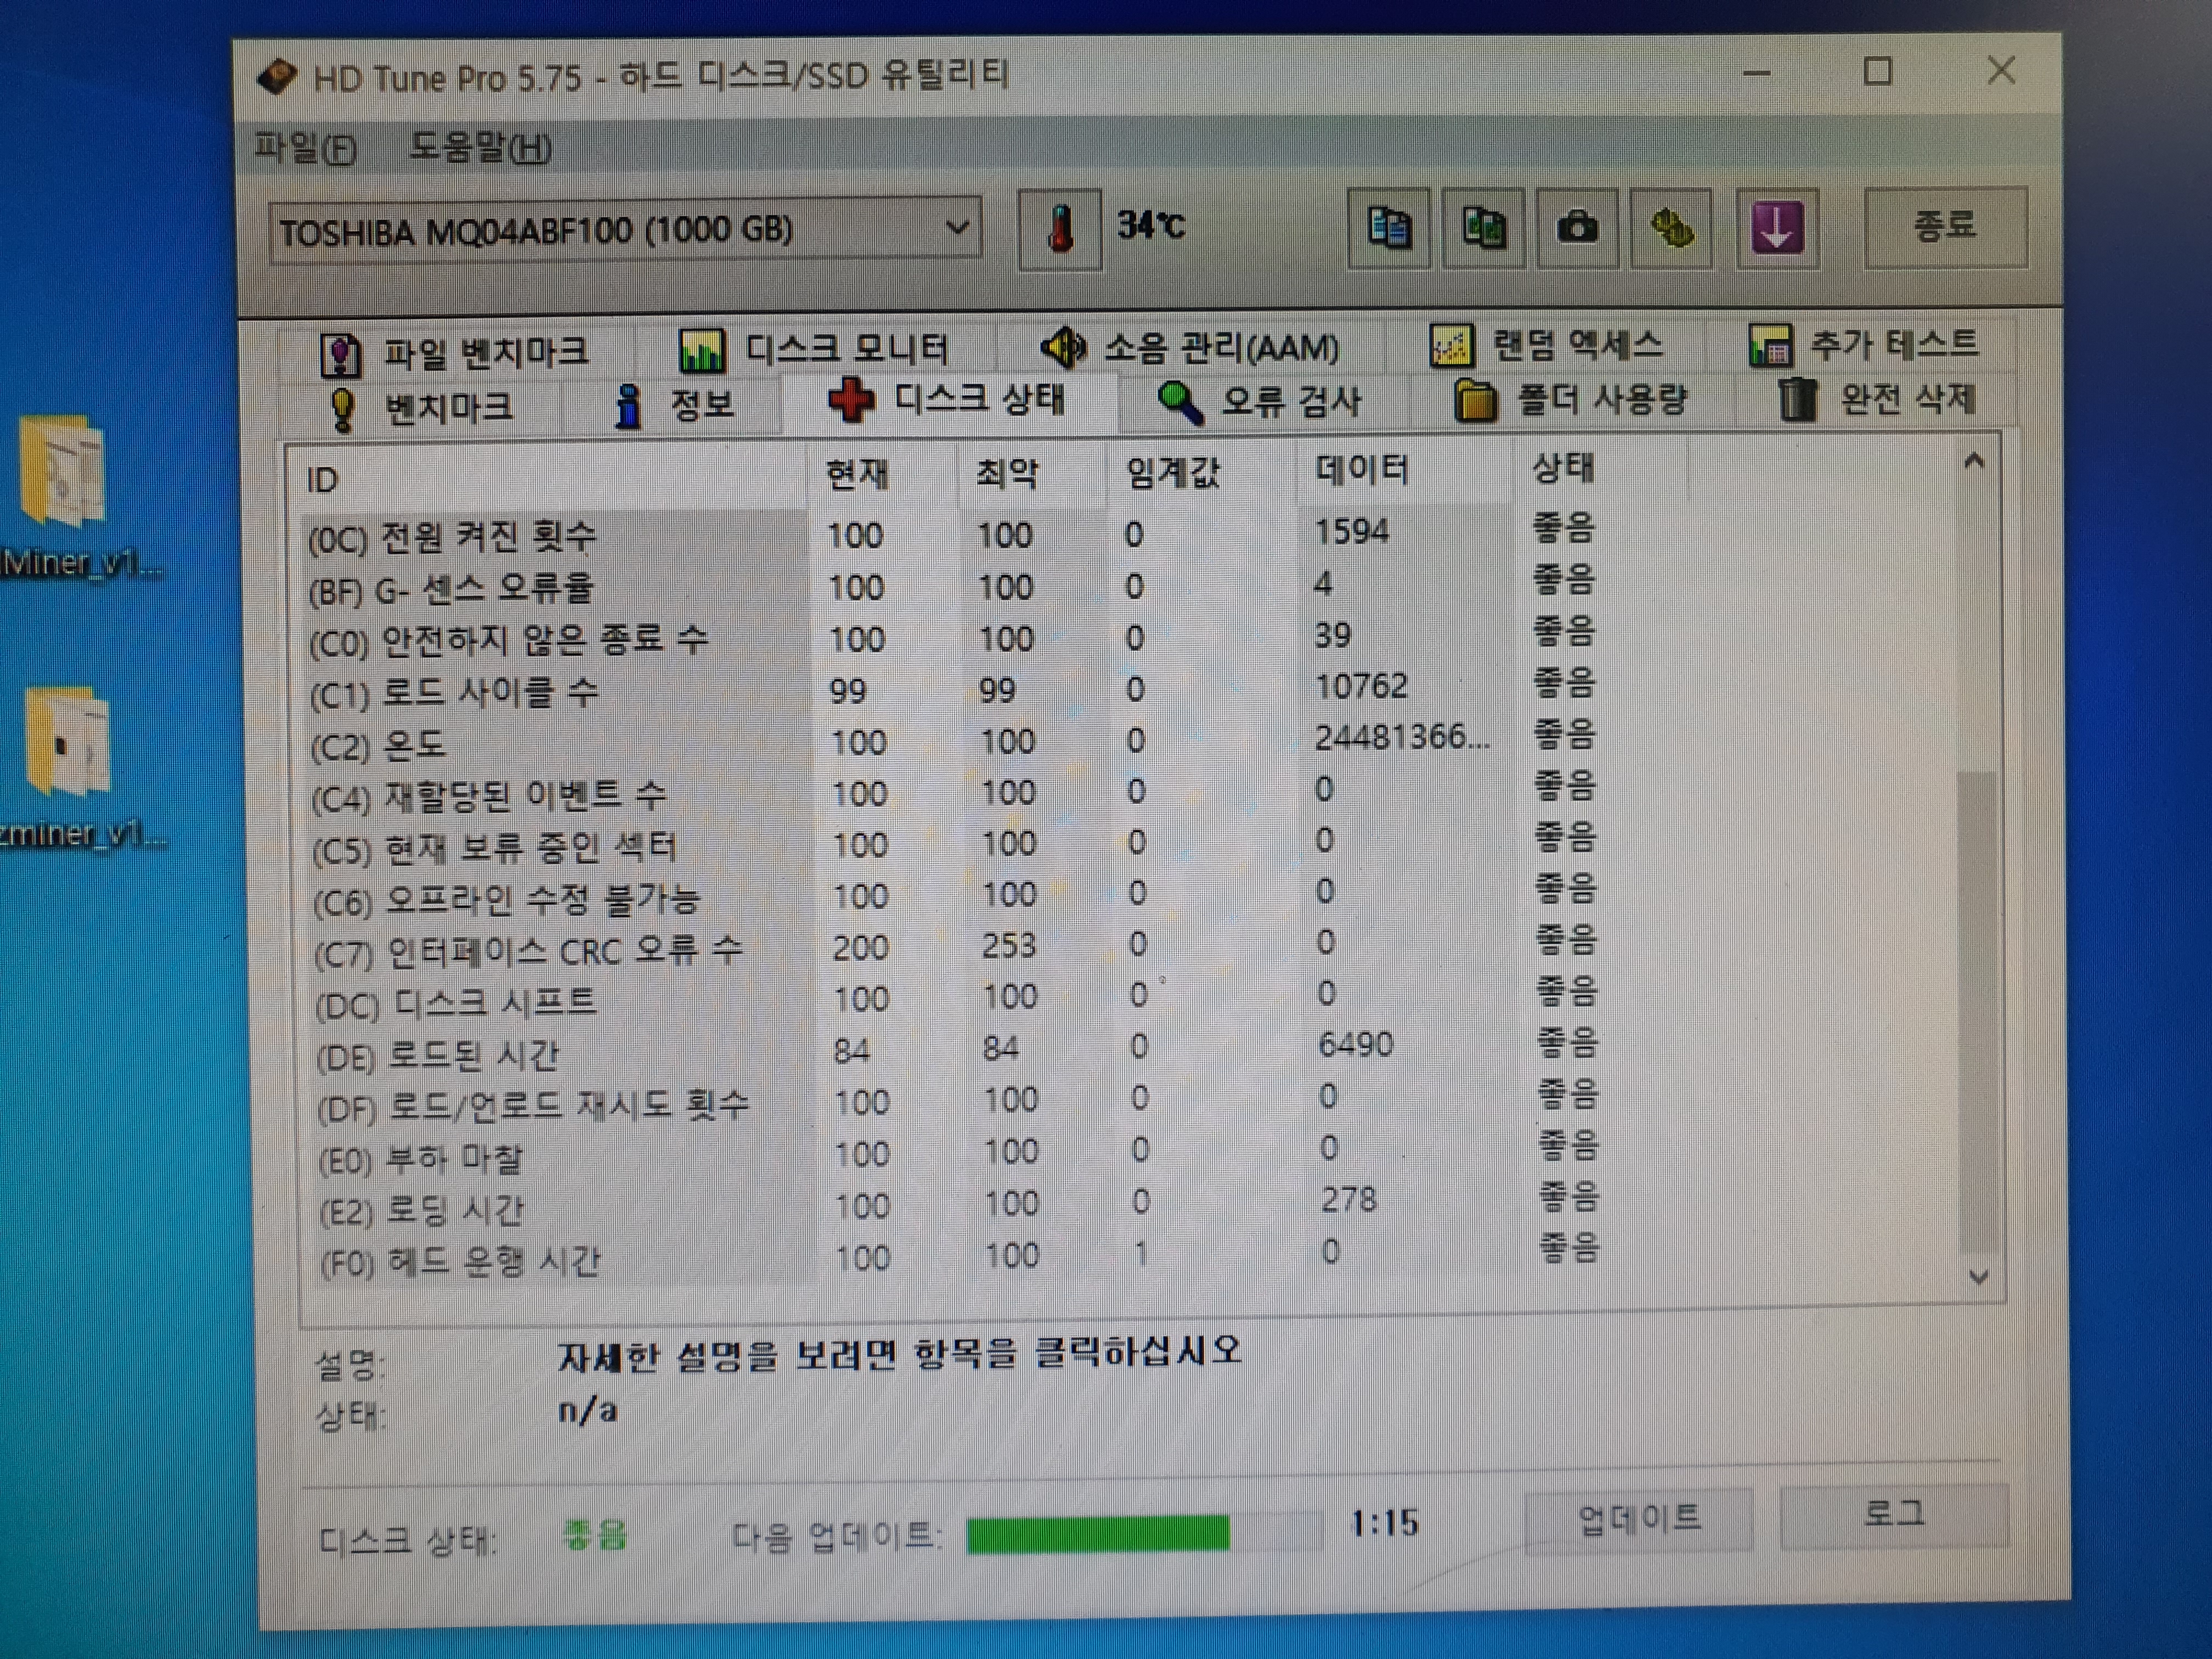The height and width of the screenshot is (1659, 2212).
Task: Minimize the HD Tune Pro window
Action: (1757, 72)
